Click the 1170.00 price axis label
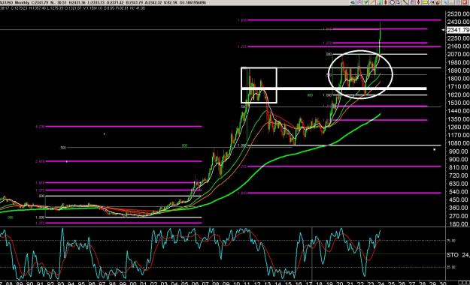The image size is (470, 285). (458, 135)
